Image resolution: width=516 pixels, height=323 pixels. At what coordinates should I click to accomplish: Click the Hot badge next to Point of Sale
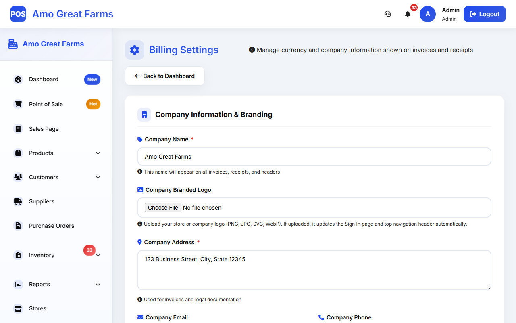coord(93,104)
